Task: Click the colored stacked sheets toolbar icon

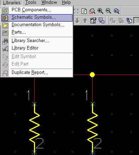Action: tap(129, 21)
